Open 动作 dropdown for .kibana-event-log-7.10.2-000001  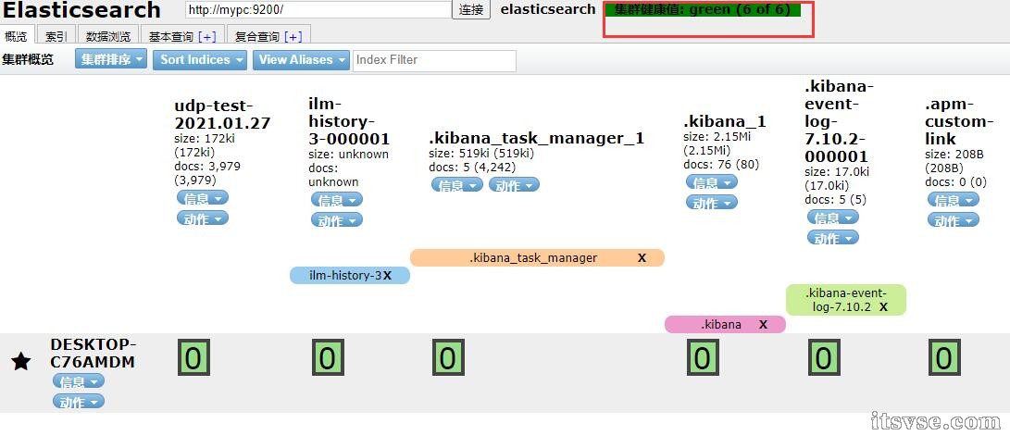[833, 238]
